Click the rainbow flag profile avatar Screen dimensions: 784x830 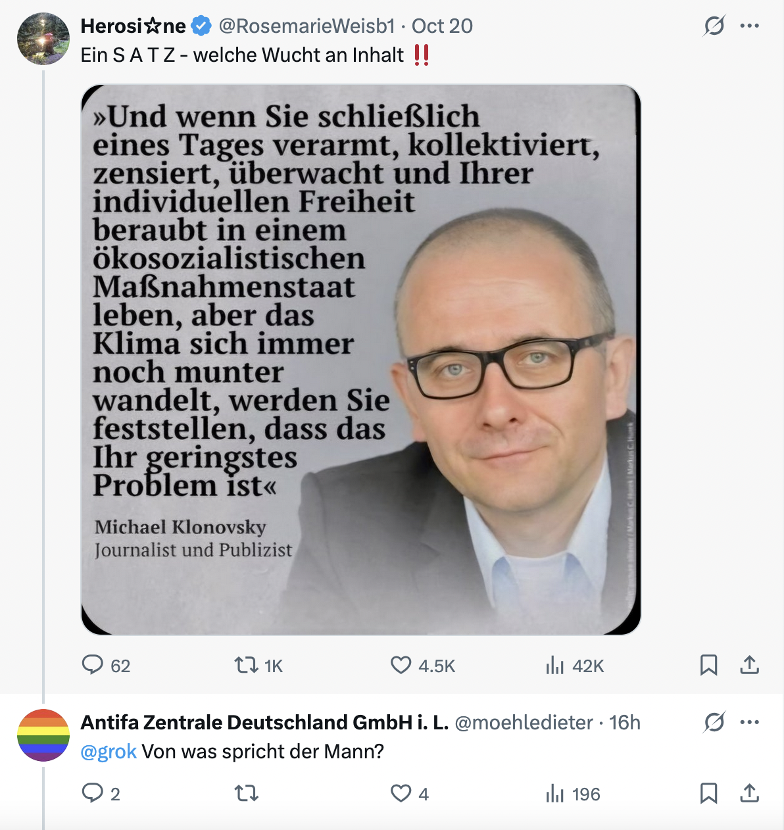[x=43, y=735]
